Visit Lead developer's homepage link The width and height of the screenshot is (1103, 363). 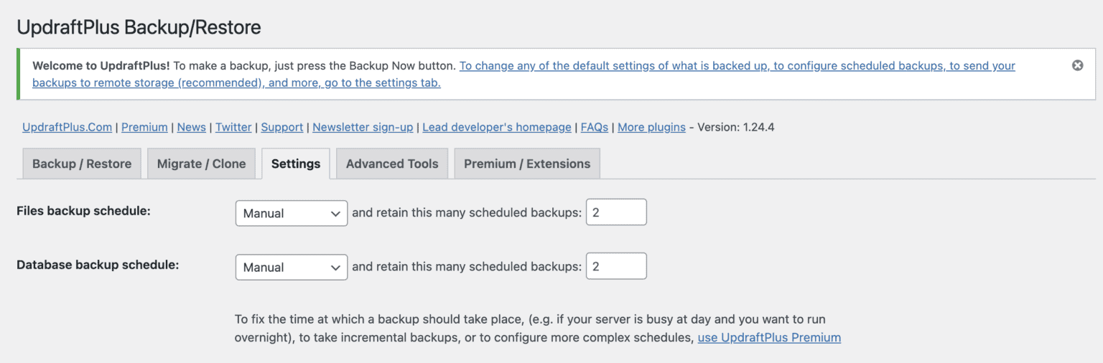pos(497,127)
